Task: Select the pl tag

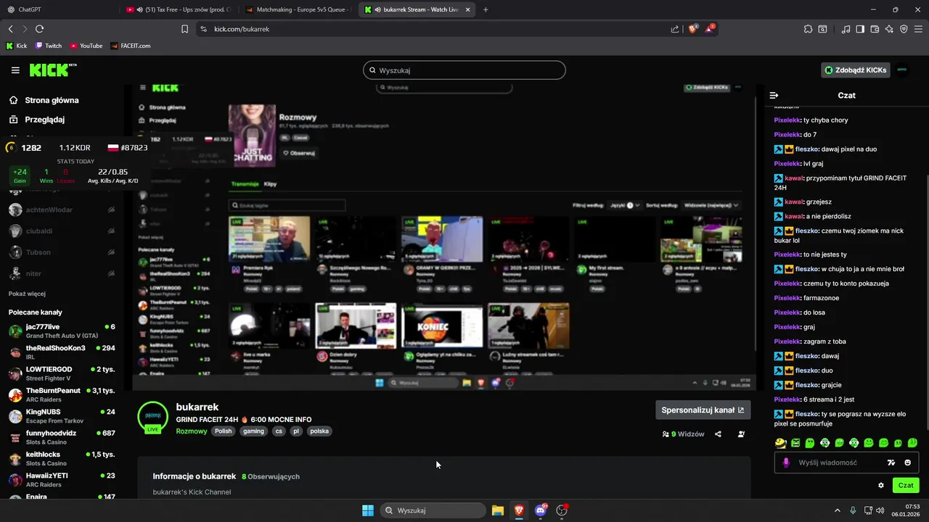Action: coord(296,431)
